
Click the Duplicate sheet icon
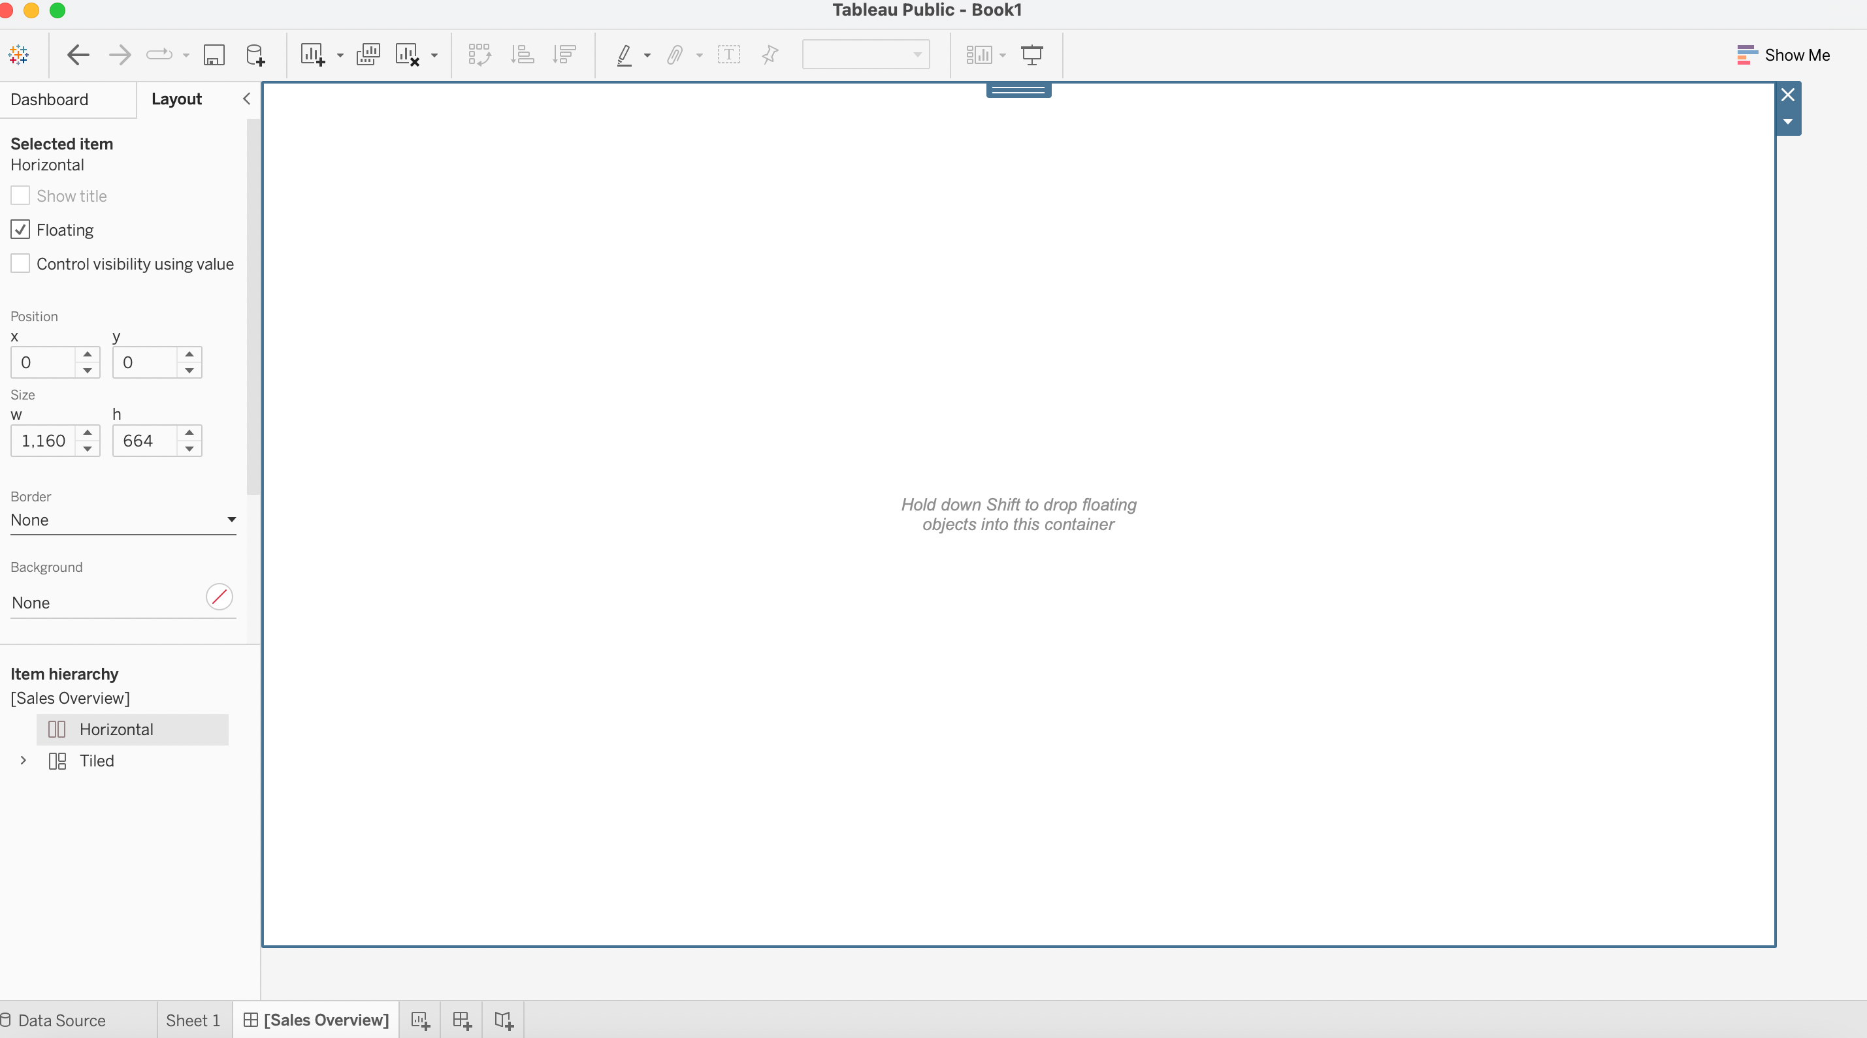click(x=368, y=55)
